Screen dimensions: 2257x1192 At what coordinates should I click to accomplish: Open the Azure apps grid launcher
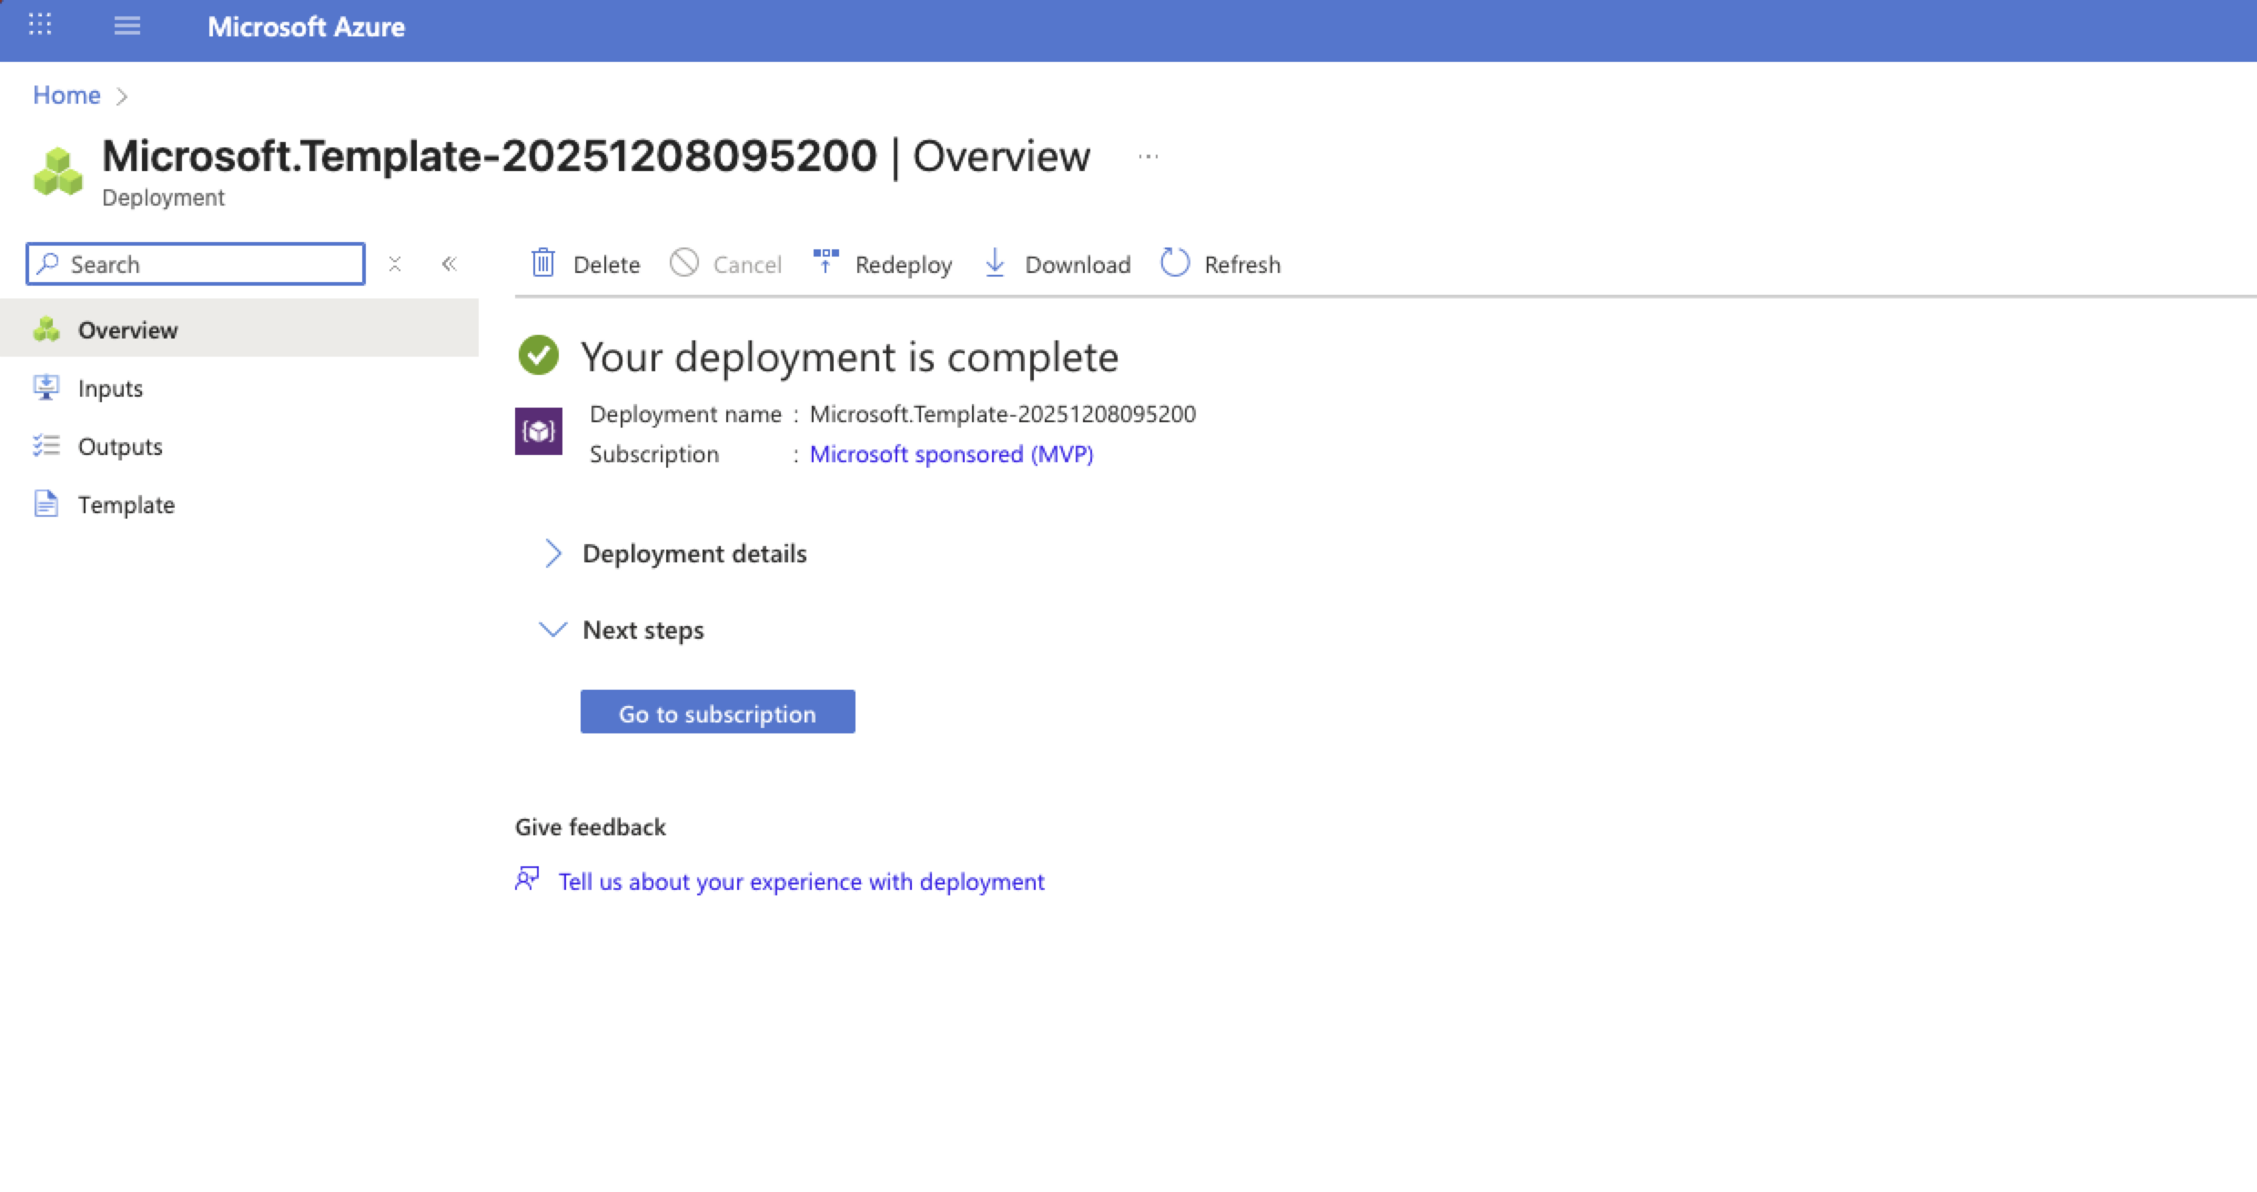[40, 25]
